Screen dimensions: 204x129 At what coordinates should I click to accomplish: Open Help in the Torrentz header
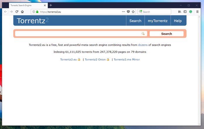point(178,21)
